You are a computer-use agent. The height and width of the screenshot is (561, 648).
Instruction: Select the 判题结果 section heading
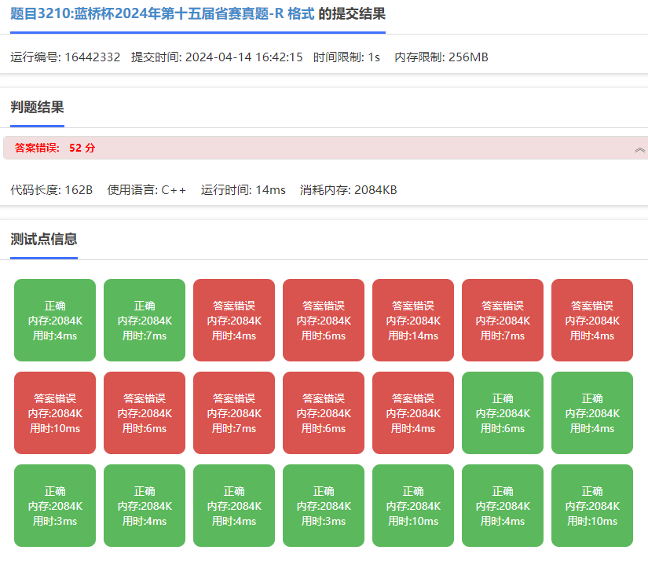click(x=37, y=108)
